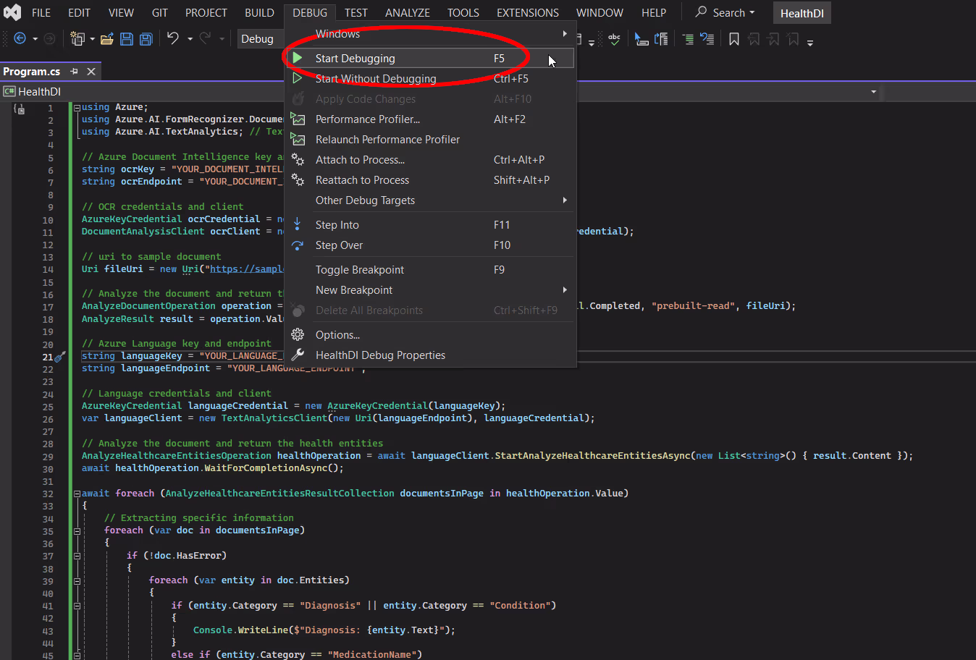Viewport: 976px width, 660px height.
Task: Collapse the foreach entity block on line 39
Action: tap(77, 581)
